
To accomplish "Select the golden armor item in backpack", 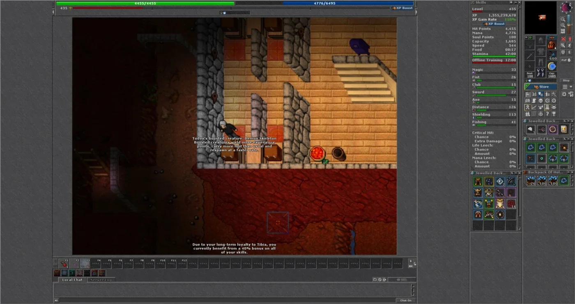I will 500,204.
